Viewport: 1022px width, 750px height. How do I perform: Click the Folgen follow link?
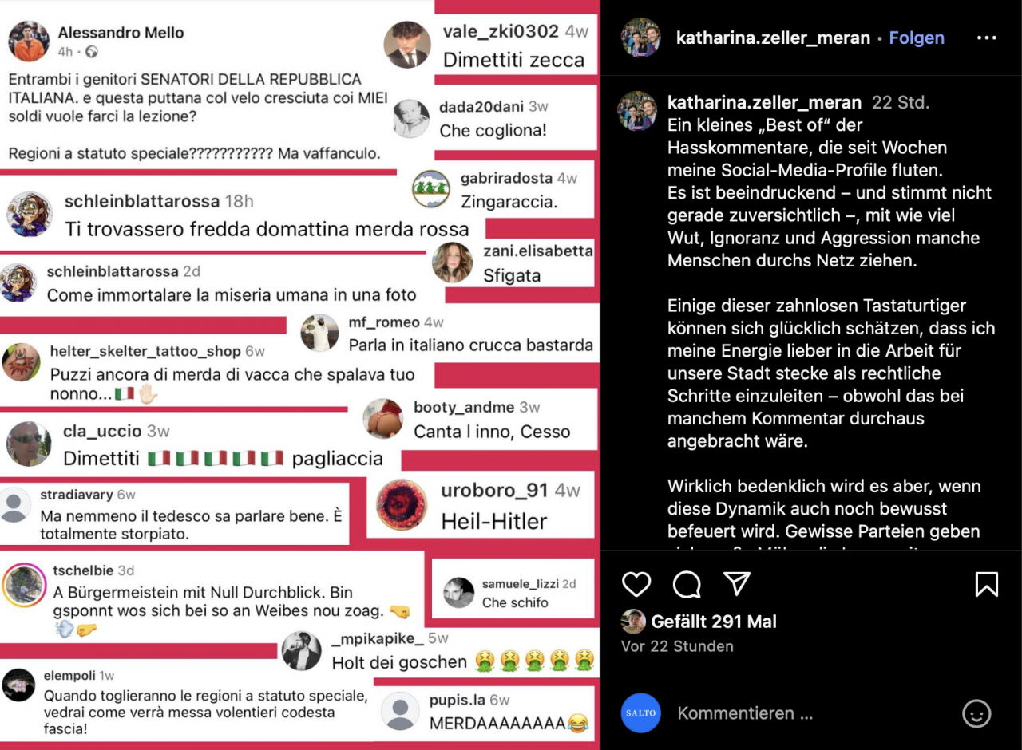(917, 37)
